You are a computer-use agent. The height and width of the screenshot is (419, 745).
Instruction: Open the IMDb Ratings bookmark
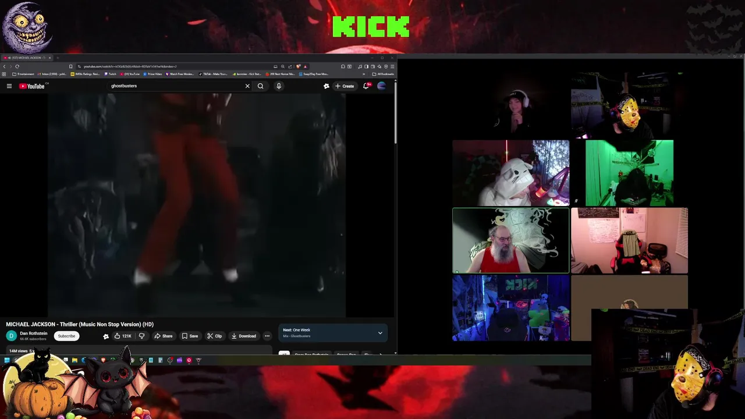85,74
